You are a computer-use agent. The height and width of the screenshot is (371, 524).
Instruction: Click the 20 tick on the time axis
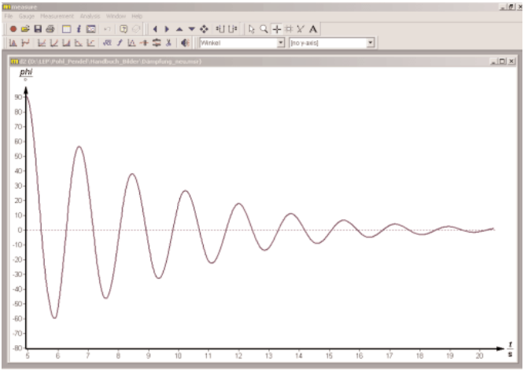[x=480, y=356]
